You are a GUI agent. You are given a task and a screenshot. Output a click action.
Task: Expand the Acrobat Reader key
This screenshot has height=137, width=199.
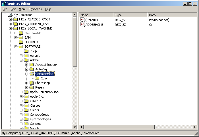[26, 65]
